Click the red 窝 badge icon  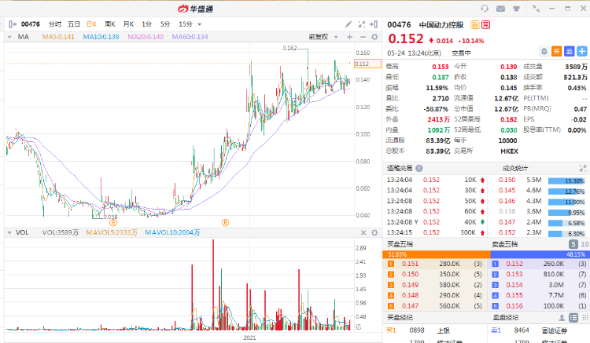pos(486,25)
